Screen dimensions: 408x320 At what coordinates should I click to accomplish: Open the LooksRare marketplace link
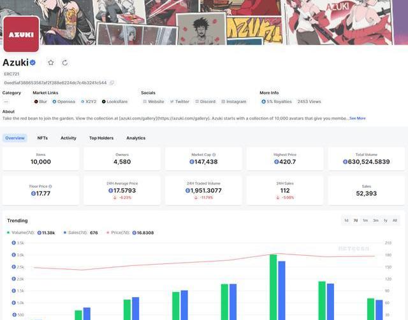click(115, 101)
